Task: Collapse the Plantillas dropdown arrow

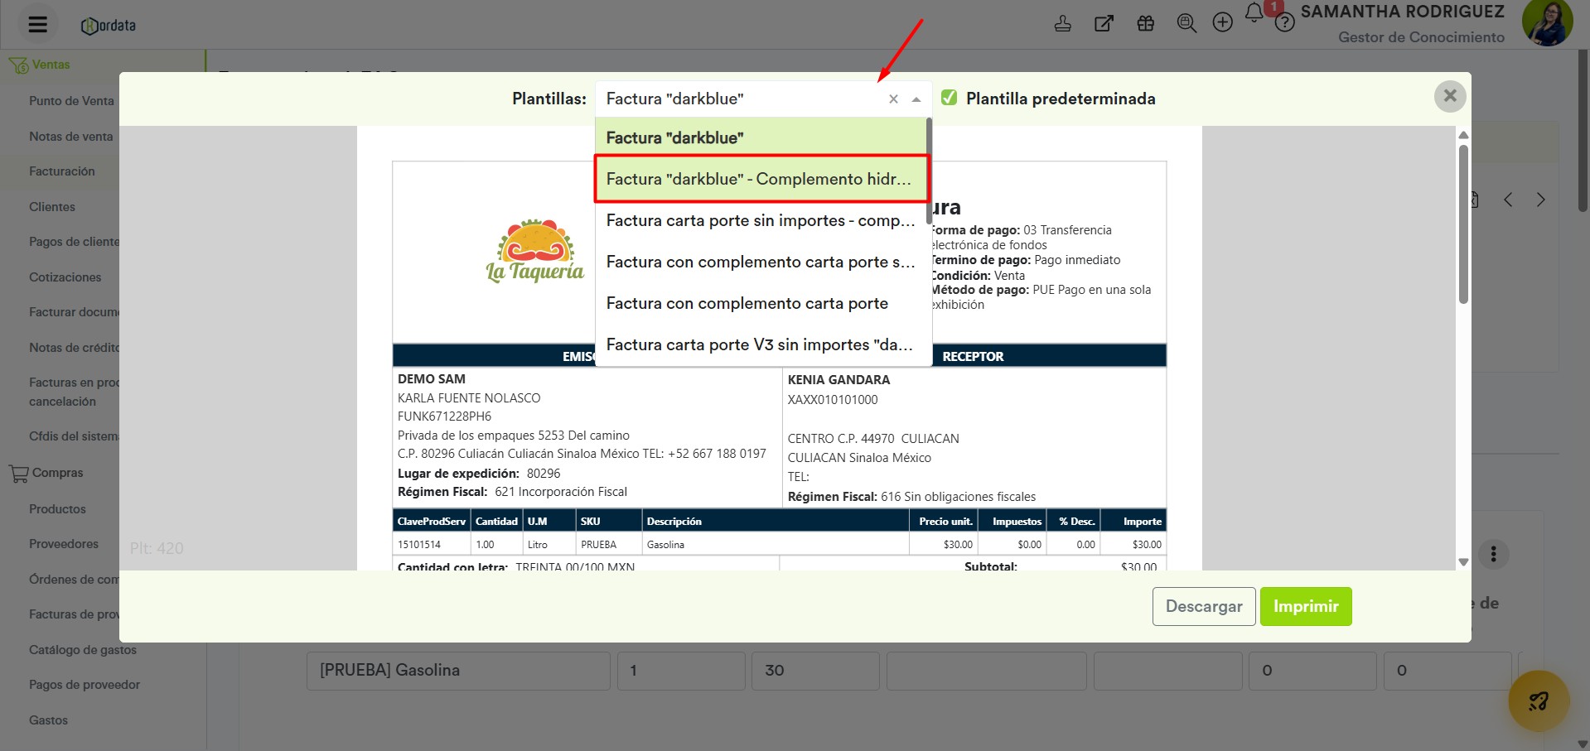Action: click(916, 99)
